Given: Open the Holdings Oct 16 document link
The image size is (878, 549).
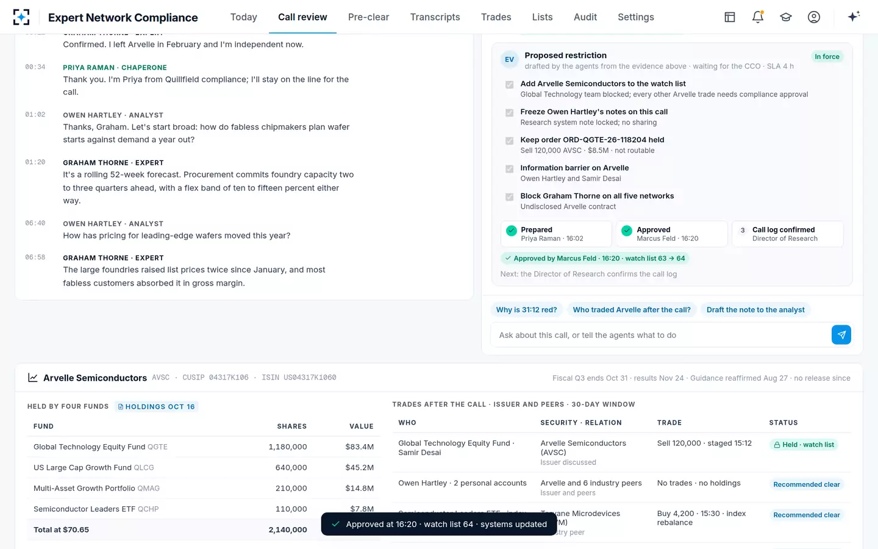Looking at the screenshot, I should point(157,407).
